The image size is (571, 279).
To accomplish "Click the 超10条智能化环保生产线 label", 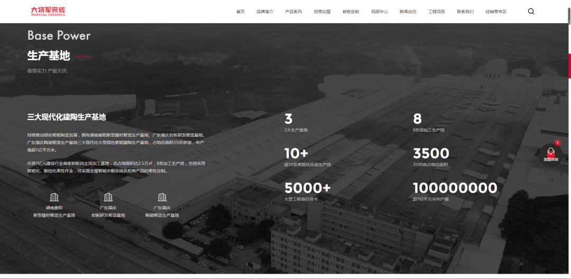I will (x=307, y=165).
